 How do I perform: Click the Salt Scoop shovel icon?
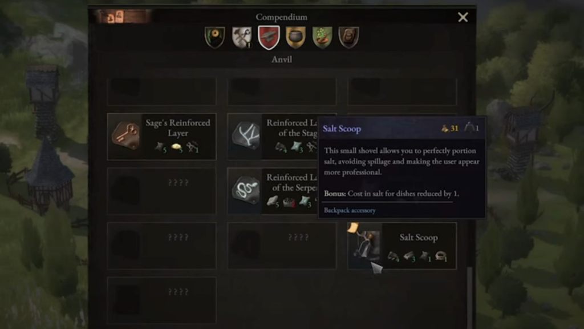365,245
